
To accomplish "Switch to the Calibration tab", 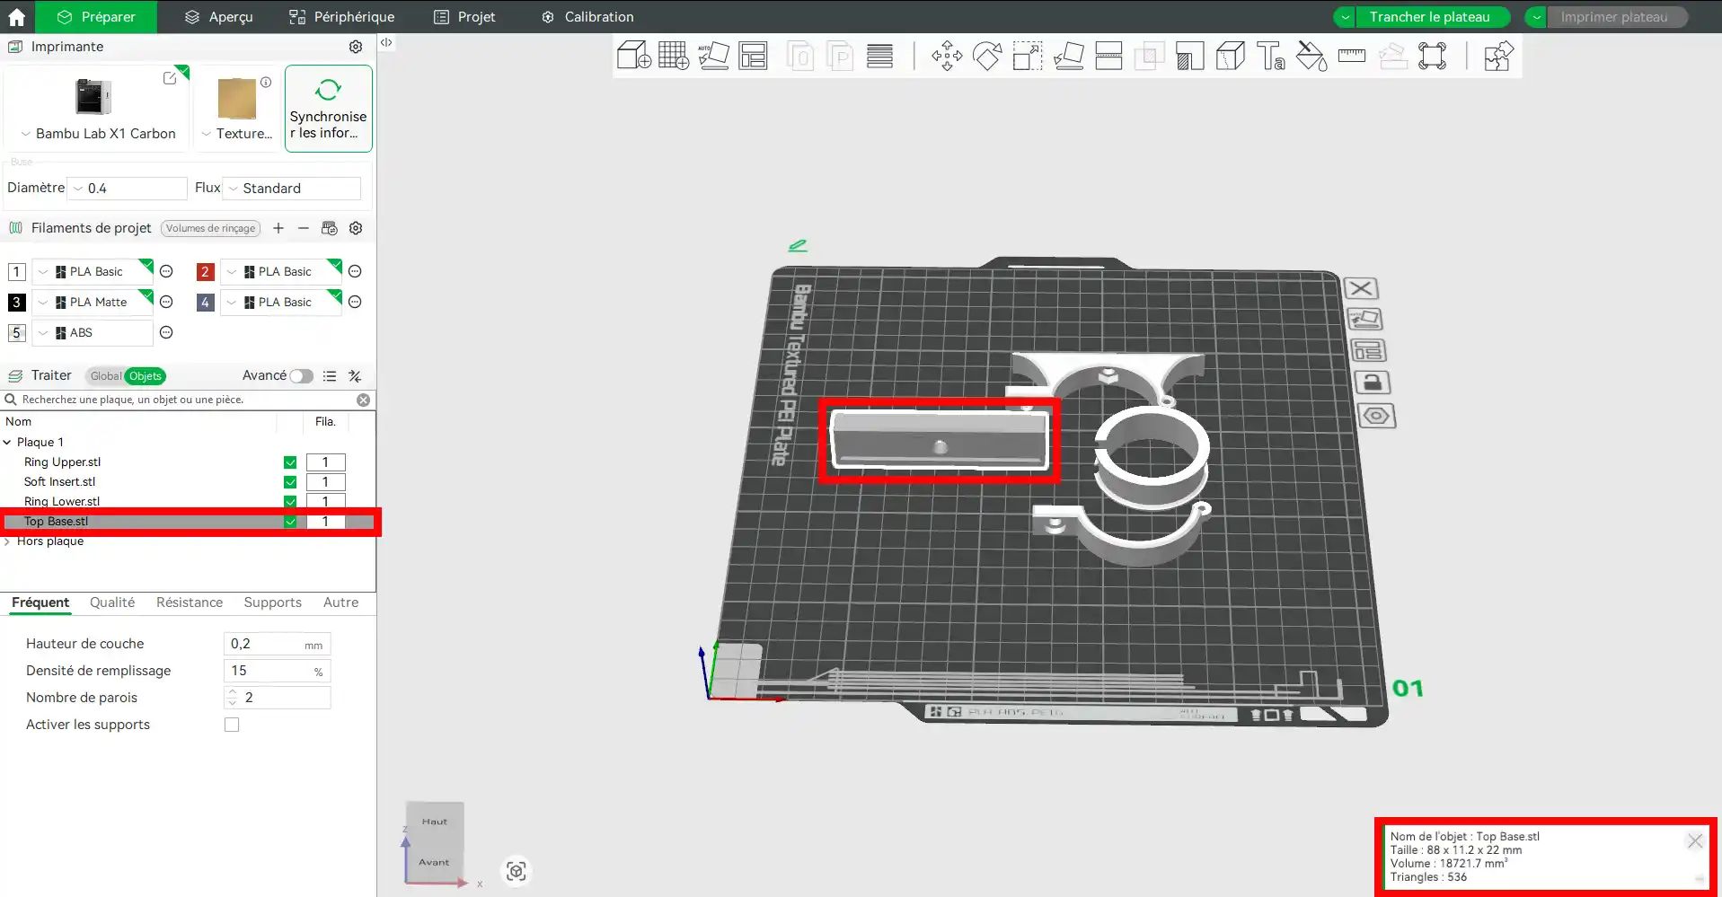I will [x=587, y=17].
